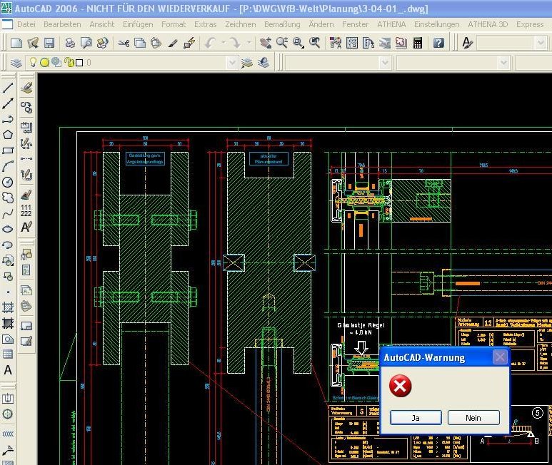This screenshot has height=465, width=552.
Task: Select the Spline tool
Action: [8, 213]
